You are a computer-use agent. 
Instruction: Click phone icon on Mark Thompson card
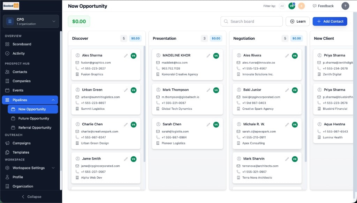(x=158, y=103)
